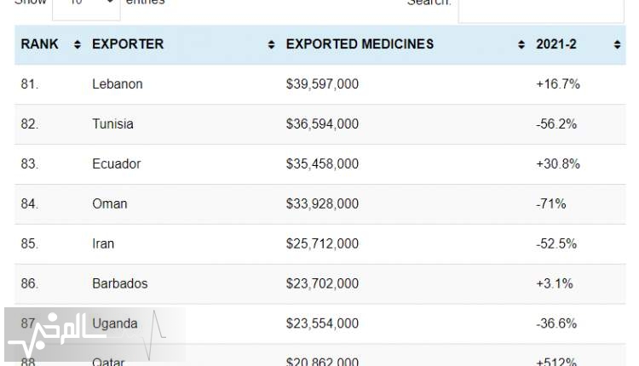Sort table by RANK column arrows
Screen dimensions: 639x366
(x=77, y=44)
